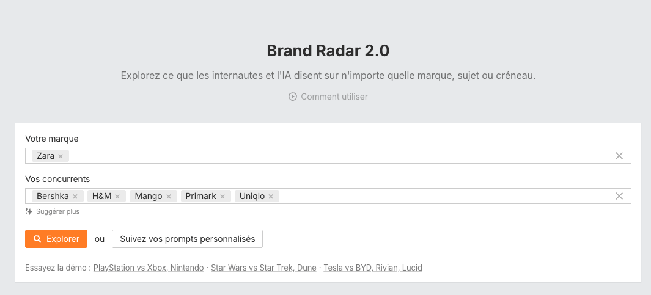Remove the Mango competitor tag
This screenshot has height=295, width=651.
tap(169, 196)
